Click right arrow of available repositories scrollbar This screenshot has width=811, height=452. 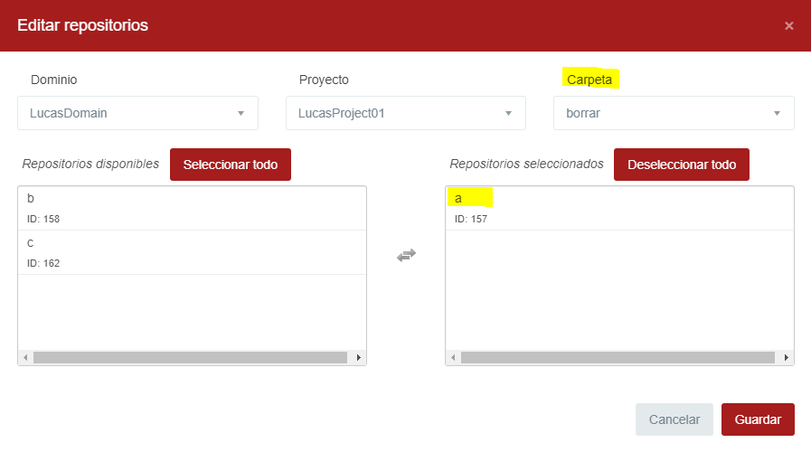[x=359, y=358]
